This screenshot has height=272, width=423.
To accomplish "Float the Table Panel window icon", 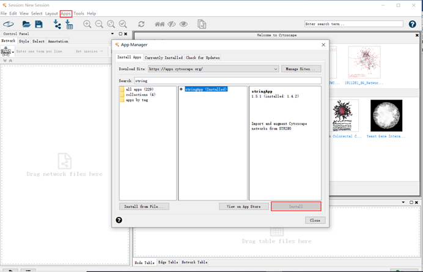I will click(411, 202).
